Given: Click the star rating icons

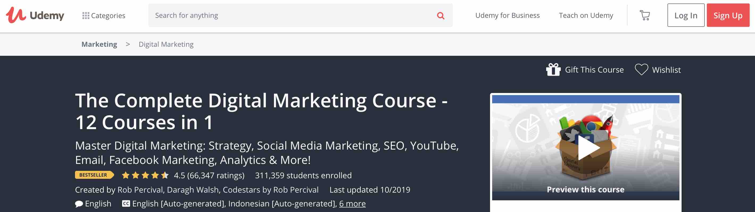Looking at the screenshot, I should pyautogui.click(x=145, y=175).
